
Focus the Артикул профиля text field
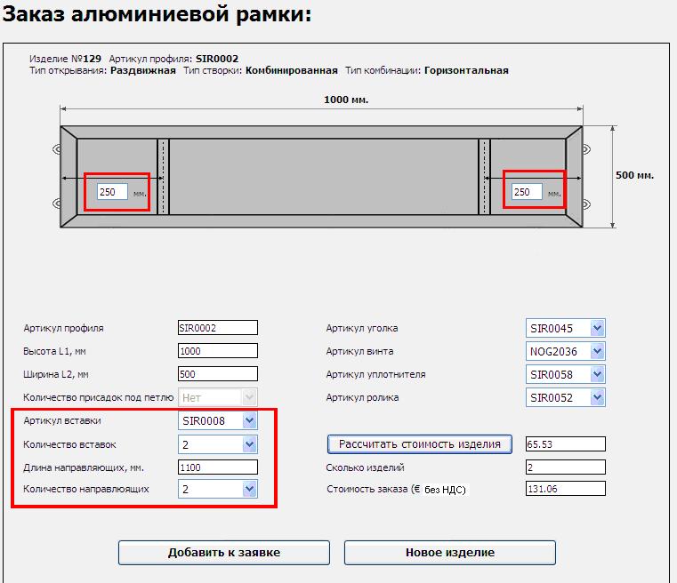pos(217,328)
